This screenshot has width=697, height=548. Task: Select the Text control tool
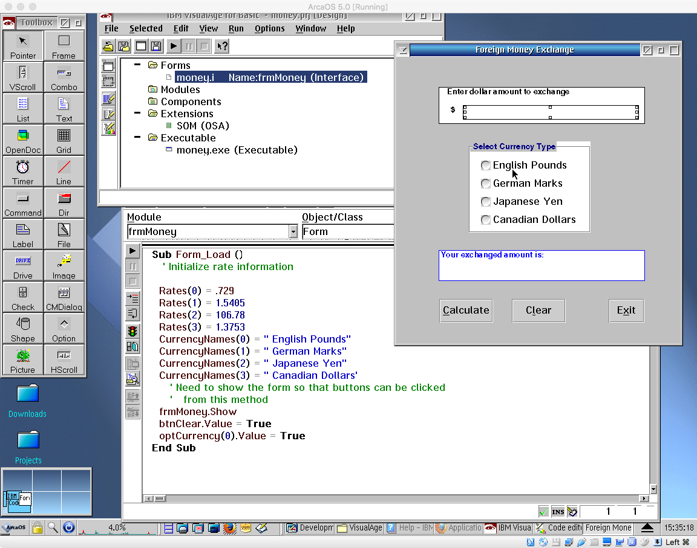click(x=64, y=109)
